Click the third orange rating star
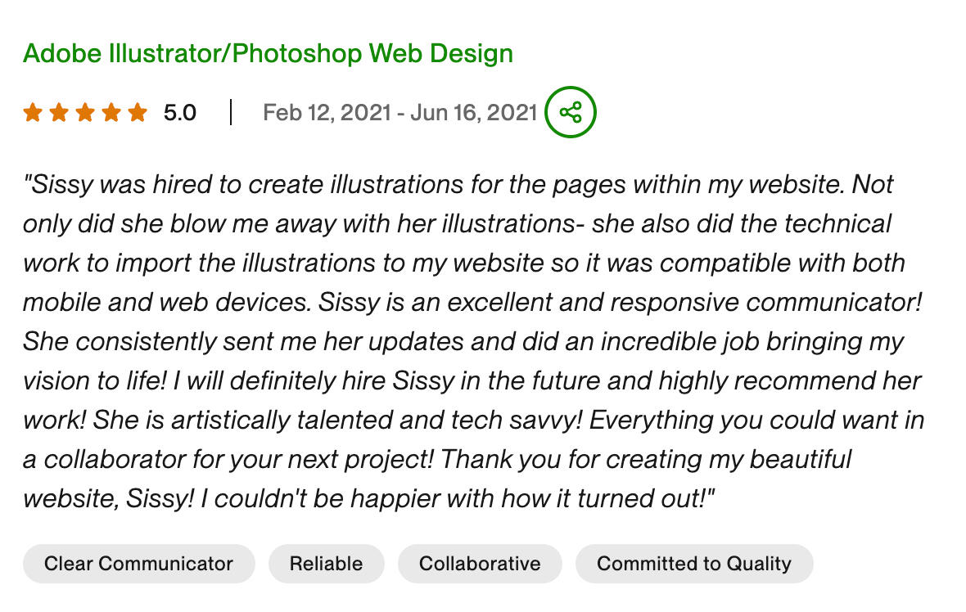This screenshot has width=966, height=612. pyautogui.click(x=85, y=112)
